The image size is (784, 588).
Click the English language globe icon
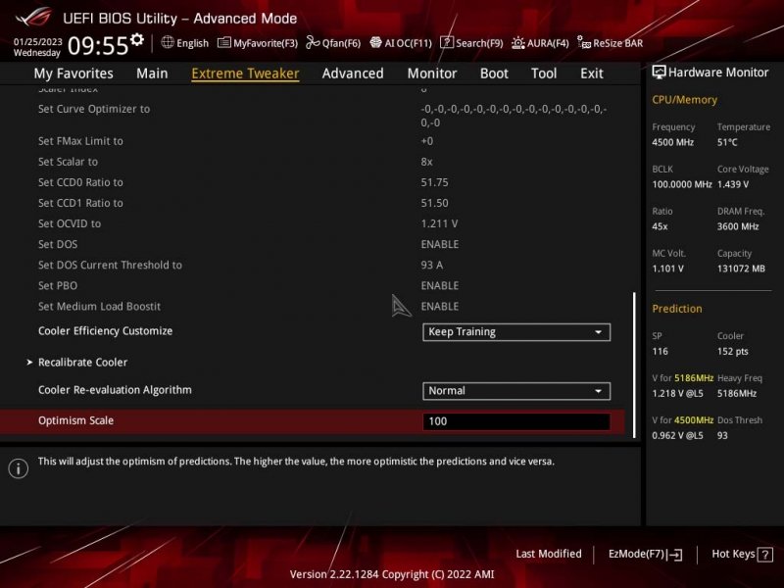[168, 42]
